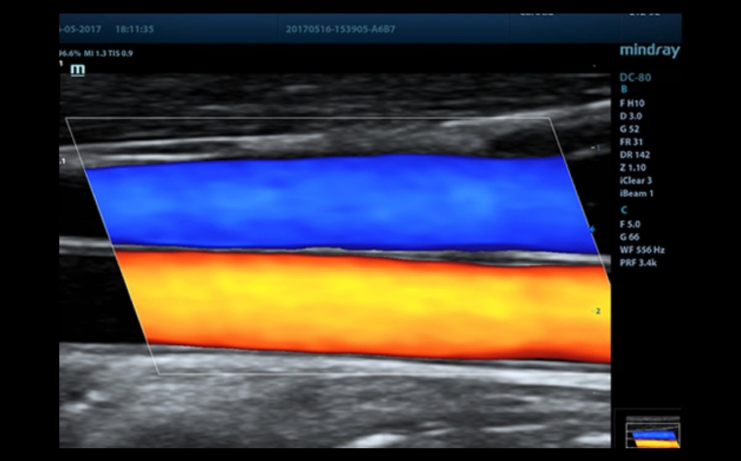This screenshot has height=461, width=741.
Task: Click the mindray logo
Action: pos(649,51)
